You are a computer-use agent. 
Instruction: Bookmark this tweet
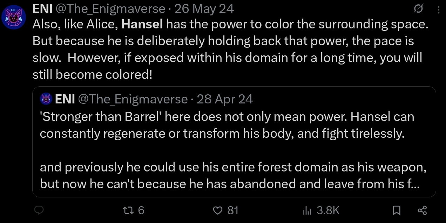tap(396, 210)
